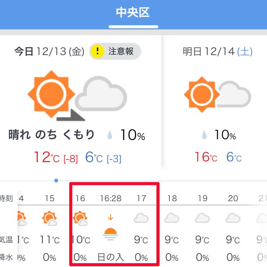Click the yellow exclamation warning icon
The width and height of the screenshot is (267, 267).
click(98, 51)
